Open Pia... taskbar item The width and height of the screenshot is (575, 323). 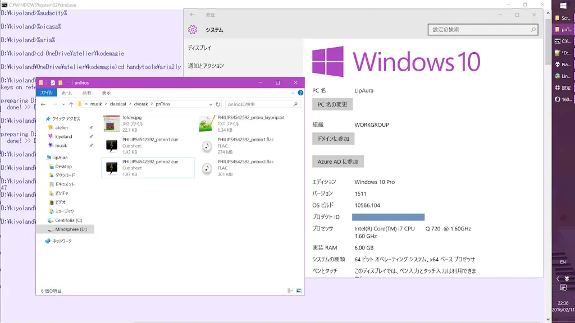click(563, 64)
